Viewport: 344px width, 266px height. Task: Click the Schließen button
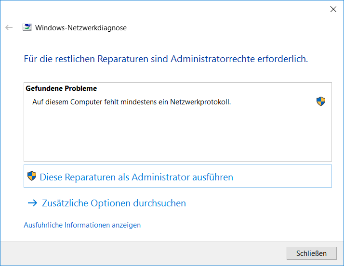point(312,253)
